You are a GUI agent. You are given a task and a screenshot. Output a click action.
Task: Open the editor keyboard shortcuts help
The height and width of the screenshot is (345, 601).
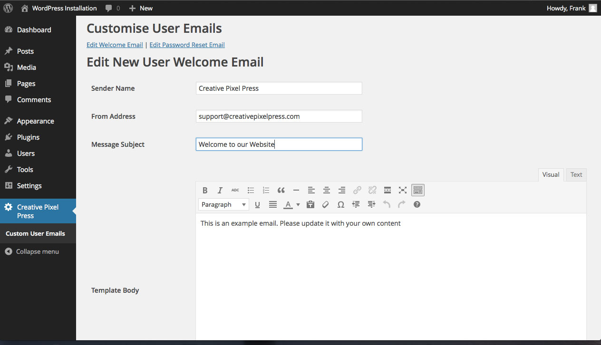point(417,204)
